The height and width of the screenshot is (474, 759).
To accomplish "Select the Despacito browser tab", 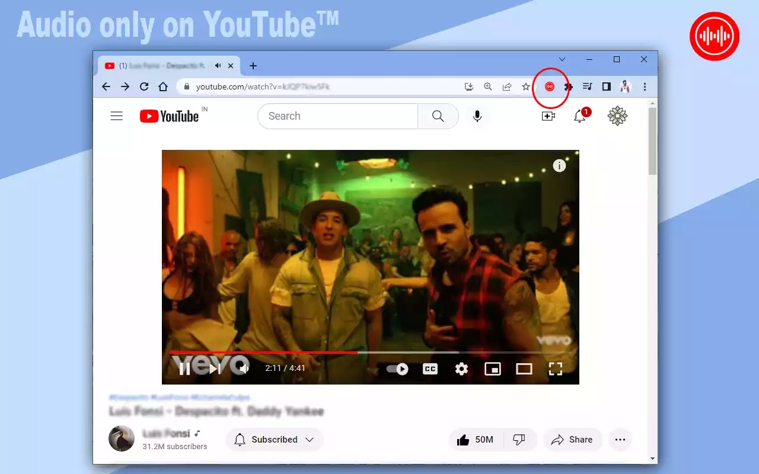I will (169, 66).
